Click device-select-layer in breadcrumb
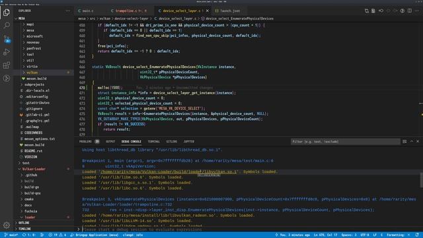Image resolution: width=423 pixels, height=238 pixels. [x=132, y=19]
